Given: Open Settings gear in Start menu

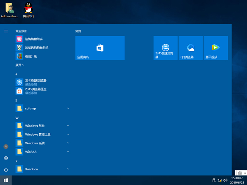Looking at the screenshot, I should pyautogui.click(x=6, y=158).
